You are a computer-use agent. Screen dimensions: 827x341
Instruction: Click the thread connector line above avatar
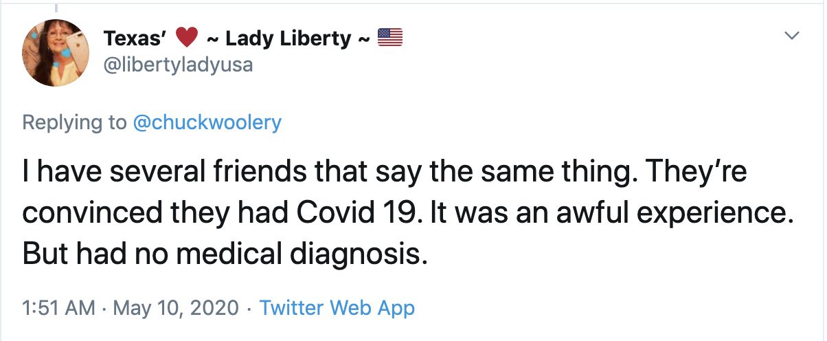pyautogui.click(x=56, y=5)
